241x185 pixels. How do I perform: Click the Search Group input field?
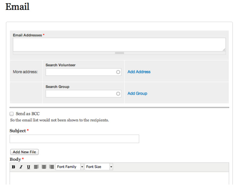click(83, 94)
